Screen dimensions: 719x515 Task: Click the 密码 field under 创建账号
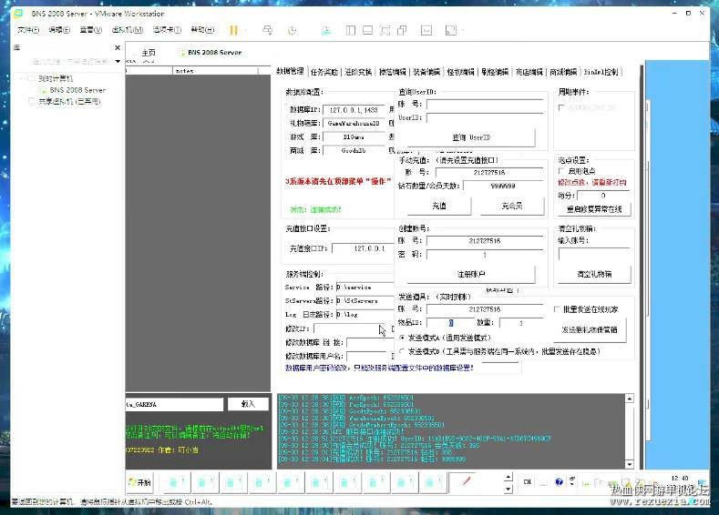[x=485, y=255]
